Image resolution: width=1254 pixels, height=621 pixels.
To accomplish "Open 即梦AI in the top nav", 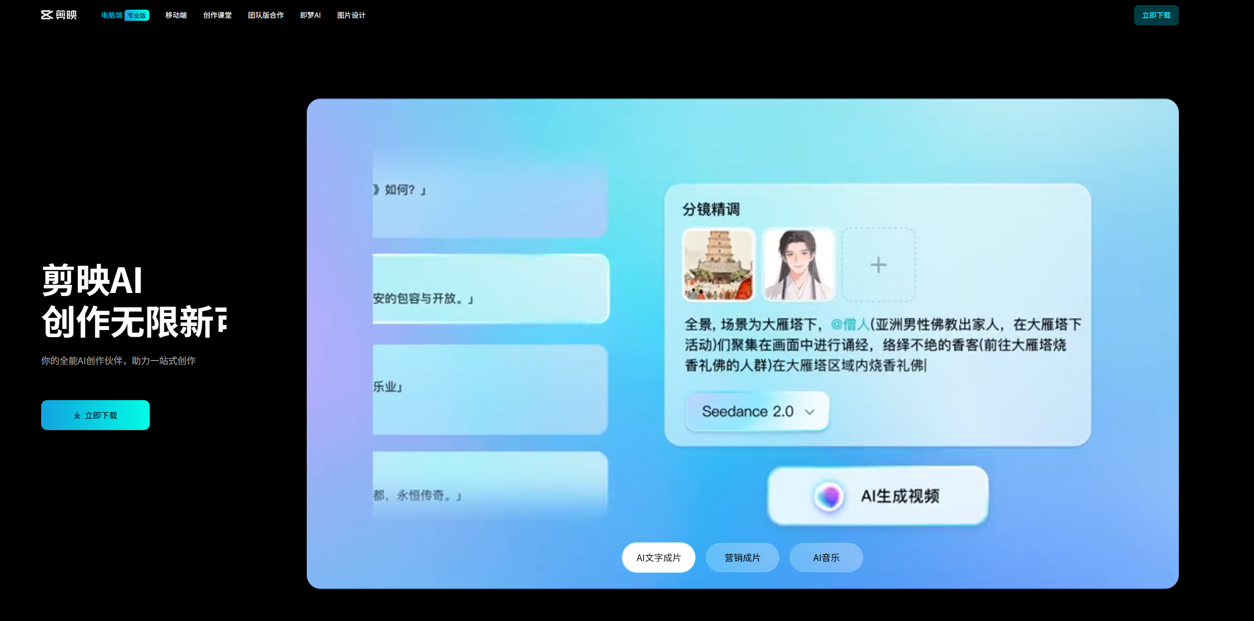I will 310,15.
